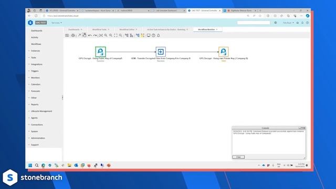Screen dimensions: 336x189
Task: Click the dashed-square fit view icon
Action: tap(115, 35)
